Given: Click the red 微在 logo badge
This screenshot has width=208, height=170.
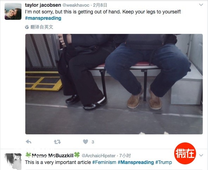Looking at the screenshot, I should [185, 153].
